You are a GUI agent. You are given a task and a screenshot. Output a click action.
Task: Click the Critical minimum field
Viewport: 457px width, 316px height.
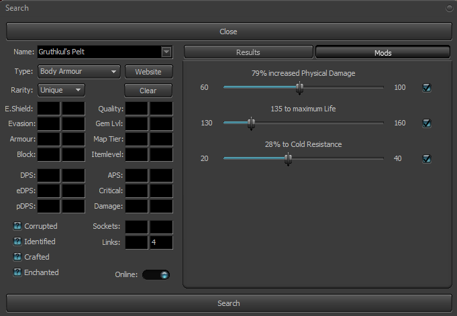(x=137, y=191)
